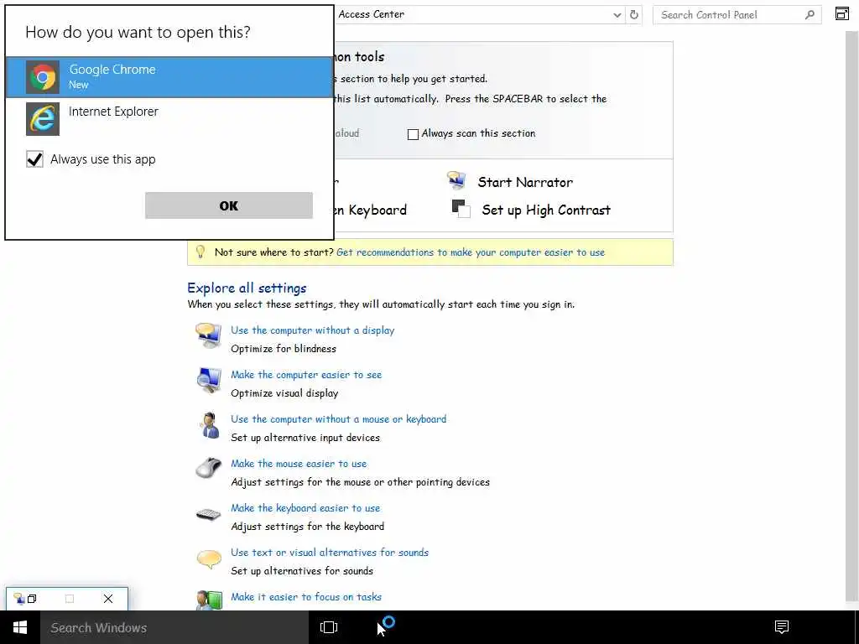
Task: Click the restore window icon at top right
Action: [x=842, y=13]
